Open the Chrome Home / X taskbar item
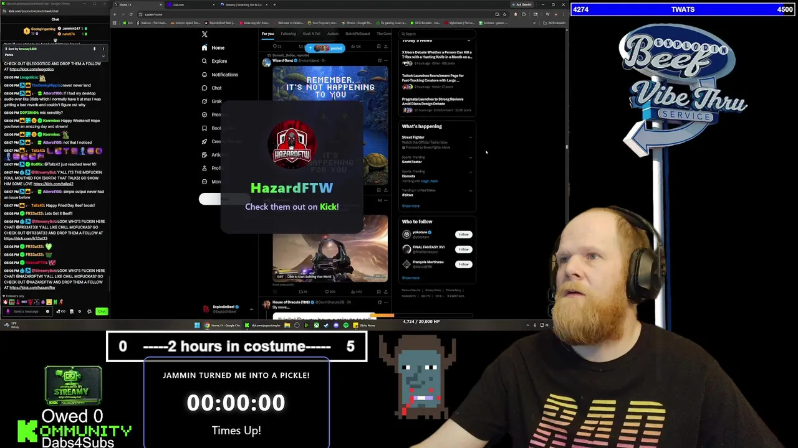 [x=223, y=325]
